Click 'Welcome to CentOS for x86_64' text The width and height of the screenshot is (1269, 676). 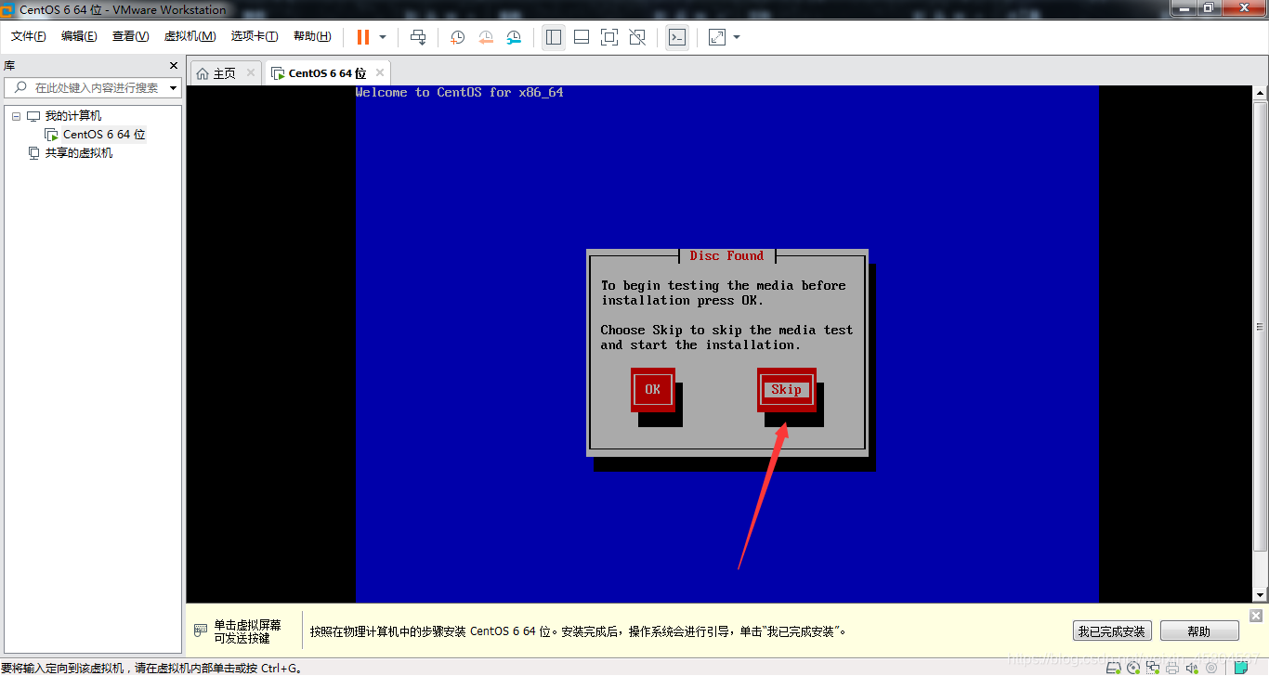coord(460,92)
